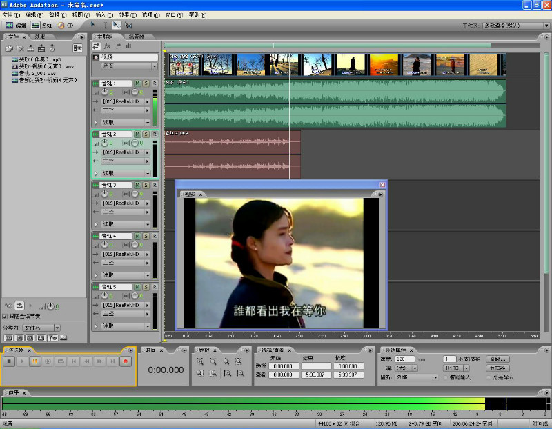The width and height of the screenshot is (552, 429).
Task: Click the Stop button in transport panel
Action: 9,361
